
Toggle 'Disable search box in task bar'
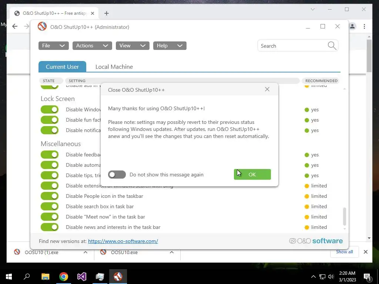click(x=50, y=206)
